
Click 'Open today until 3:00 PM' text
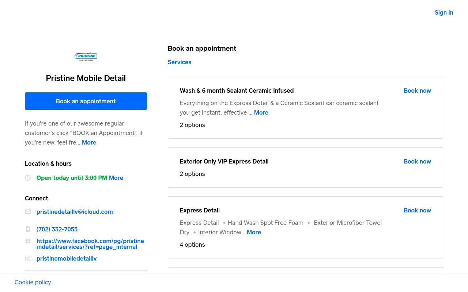pyautogui.click(x=72, y=178)
